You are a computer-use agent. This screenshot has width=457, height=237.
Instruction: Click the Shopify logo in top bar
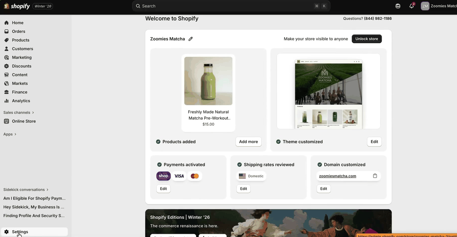coord(16,6)
